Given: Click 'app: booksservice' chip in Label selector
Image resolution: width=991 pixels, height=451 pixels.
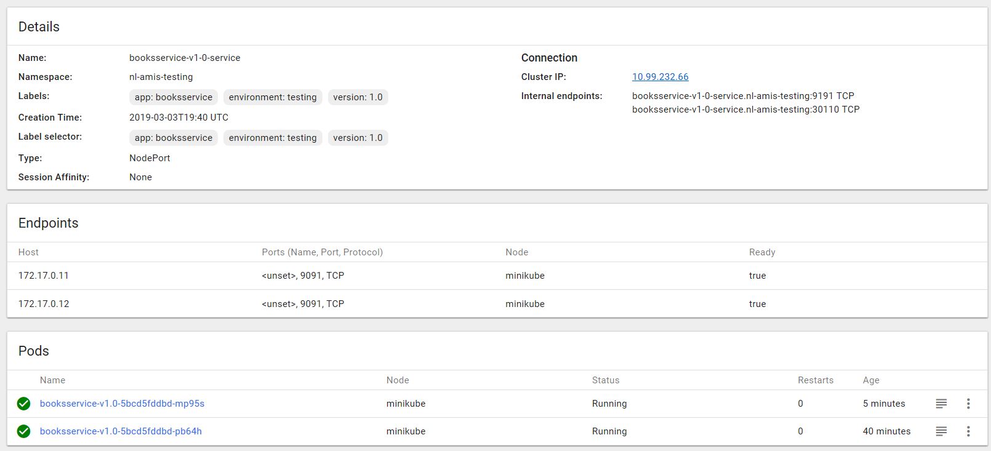Looking at the screenshot, I should [174, 138].
